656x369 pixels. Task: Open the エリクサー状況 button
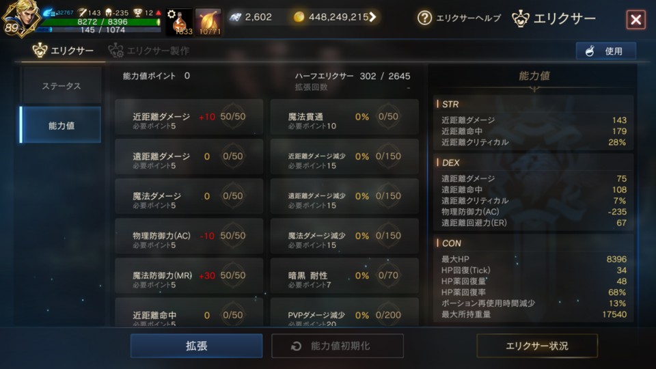tap(537, 346)
